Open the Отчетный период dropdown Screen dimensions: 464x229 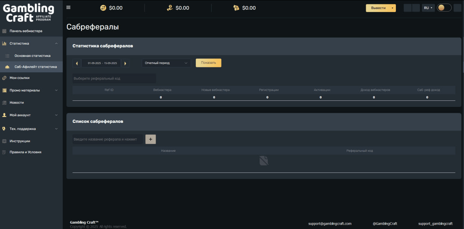166,63
